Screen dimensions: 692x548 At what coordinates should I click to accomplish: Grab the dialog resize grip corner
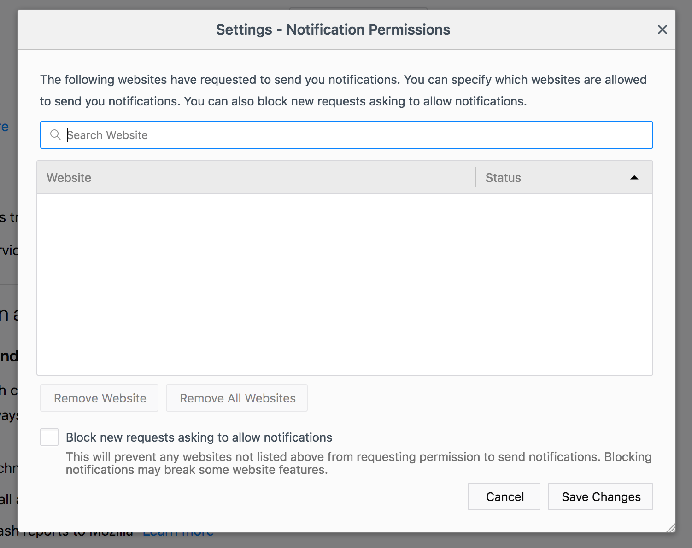coord(671,528)
